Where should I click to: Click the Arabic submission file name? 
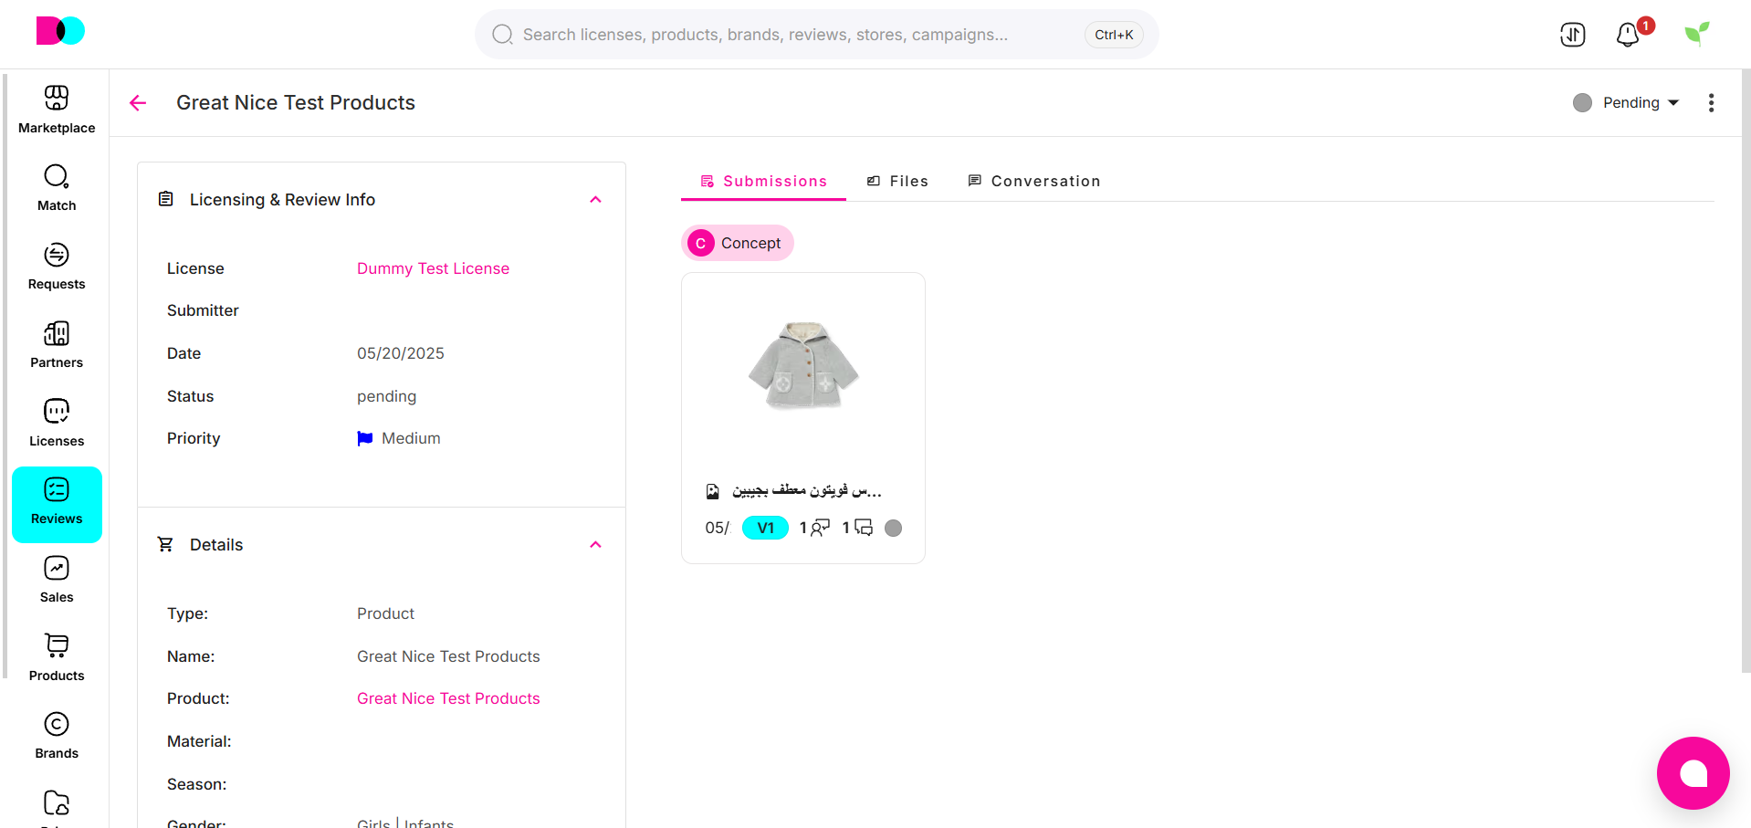tap(807, 491)
